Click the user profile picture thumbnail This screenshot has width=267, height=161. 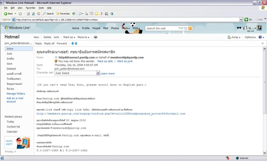pyautogui.click(x=259, y=28)
